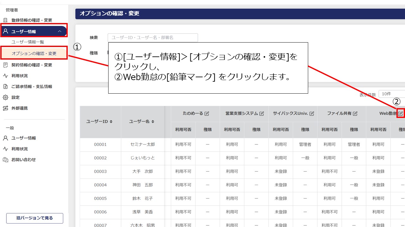Viewport: 405px width, 227px height.
Task: Click the 旧バージョンで見る button
Action: (x=35, y=218)
